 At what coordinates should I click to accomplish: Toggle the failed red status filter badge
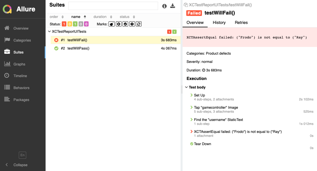click(x=64, y=24)
